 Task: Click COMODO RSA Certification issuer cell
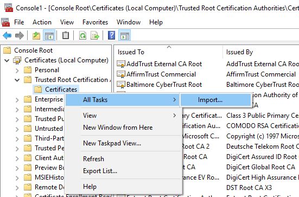point(263,126)
